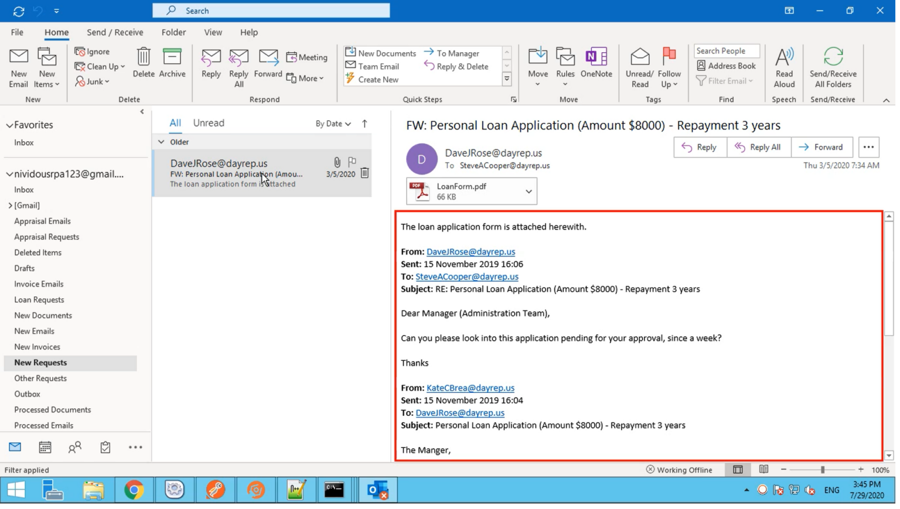The image size is (900, 509).
Task: Toggle Unread/Read status in Tags group
Action: (639, 67)
